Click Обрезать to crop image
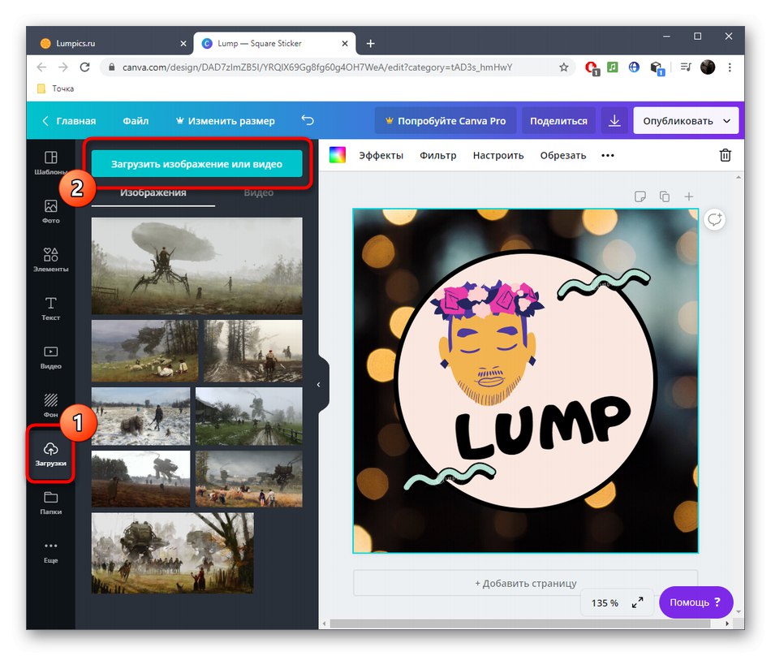 [x=563, y=155]
